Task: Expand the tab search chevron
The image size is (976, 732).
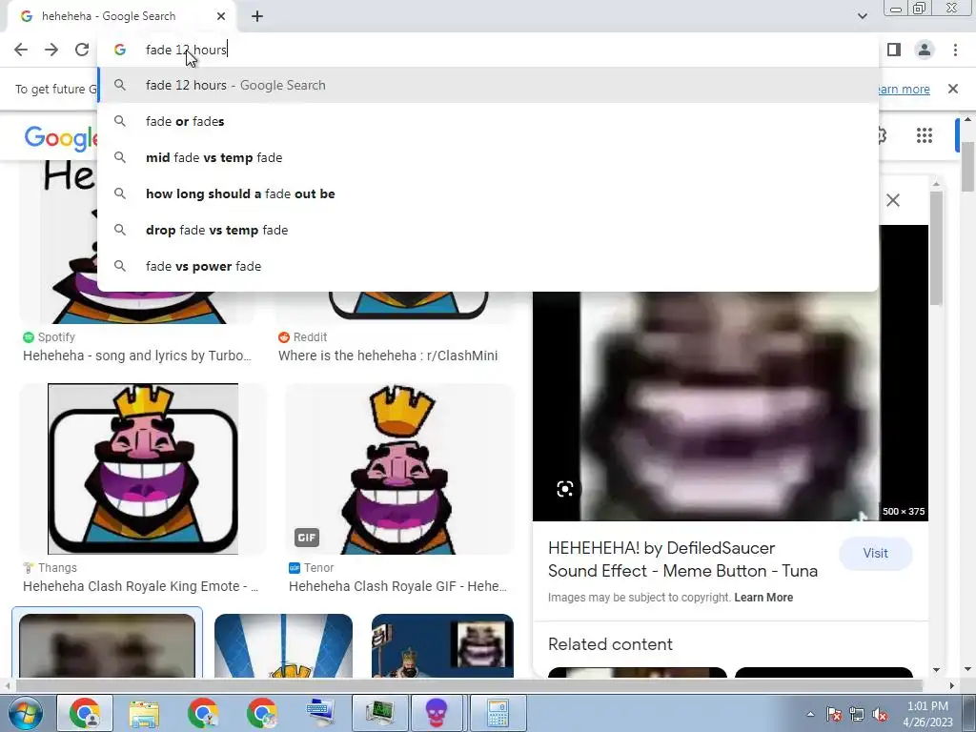Action: point(862,16)
